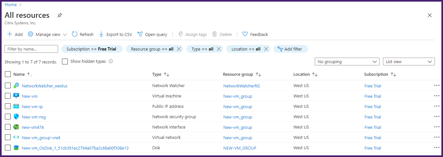Click the Public IP address icon

[x=16, y=107]
